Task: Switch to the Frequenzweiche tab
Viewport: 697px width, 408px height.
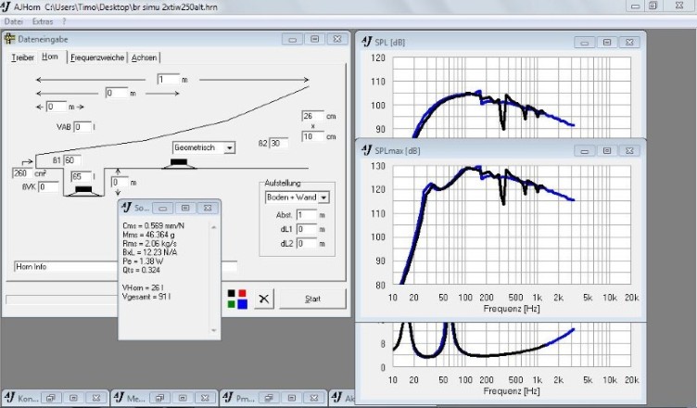Action: coord(97,57)
